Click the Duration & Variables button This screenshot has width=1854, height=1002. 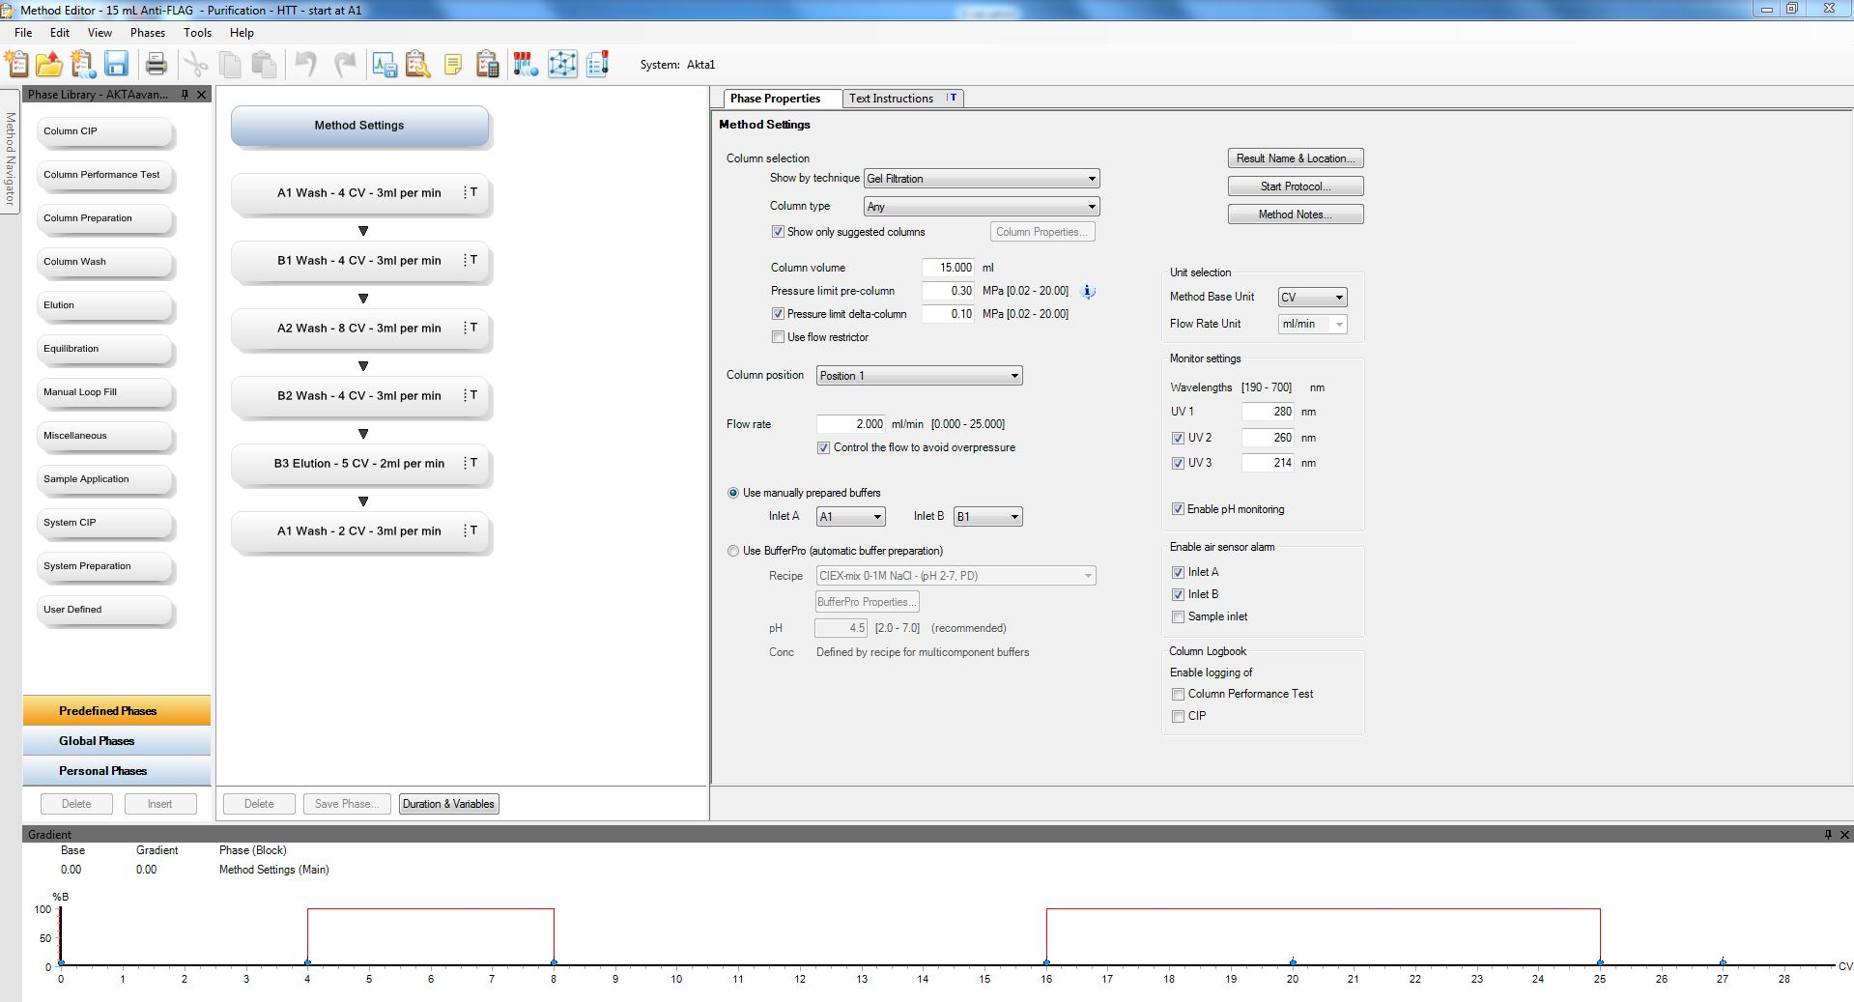448,804
